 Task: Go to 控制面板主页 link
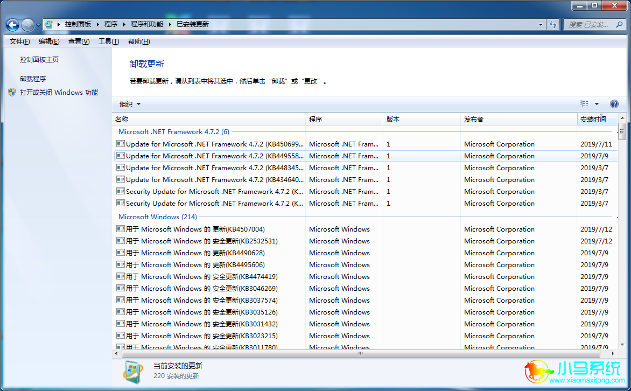tap(39, 60)
